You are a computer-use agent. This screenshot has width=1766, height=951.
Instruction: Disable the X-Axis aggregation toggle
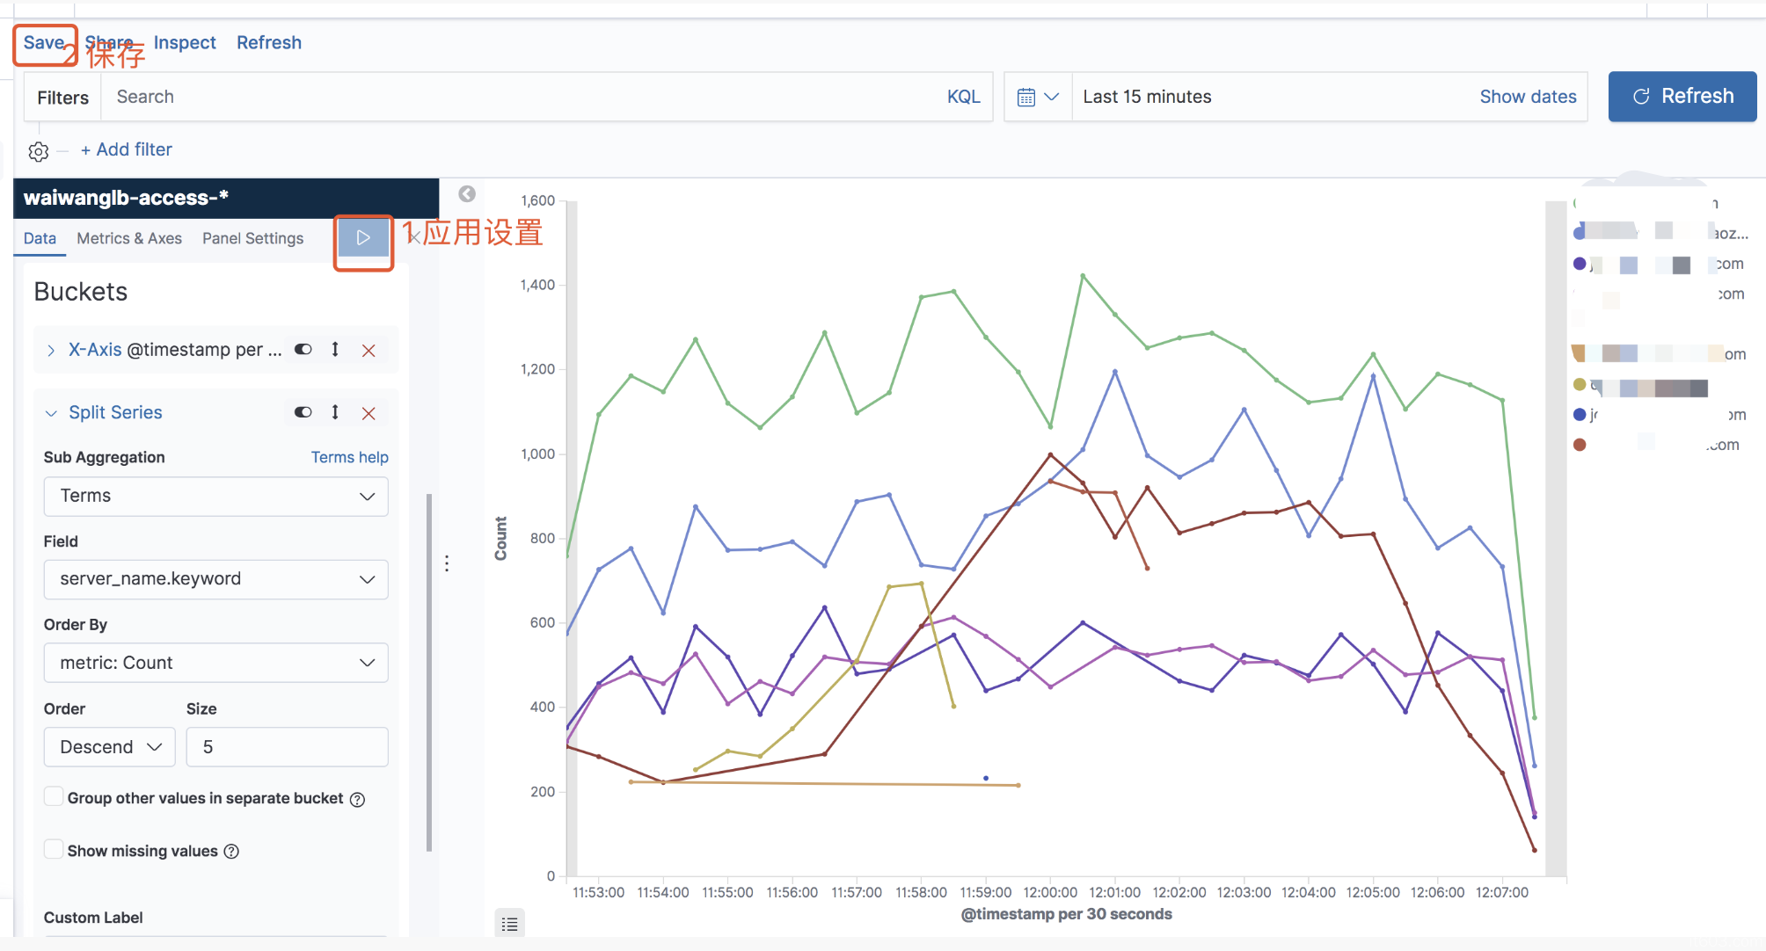click(303, 350)
